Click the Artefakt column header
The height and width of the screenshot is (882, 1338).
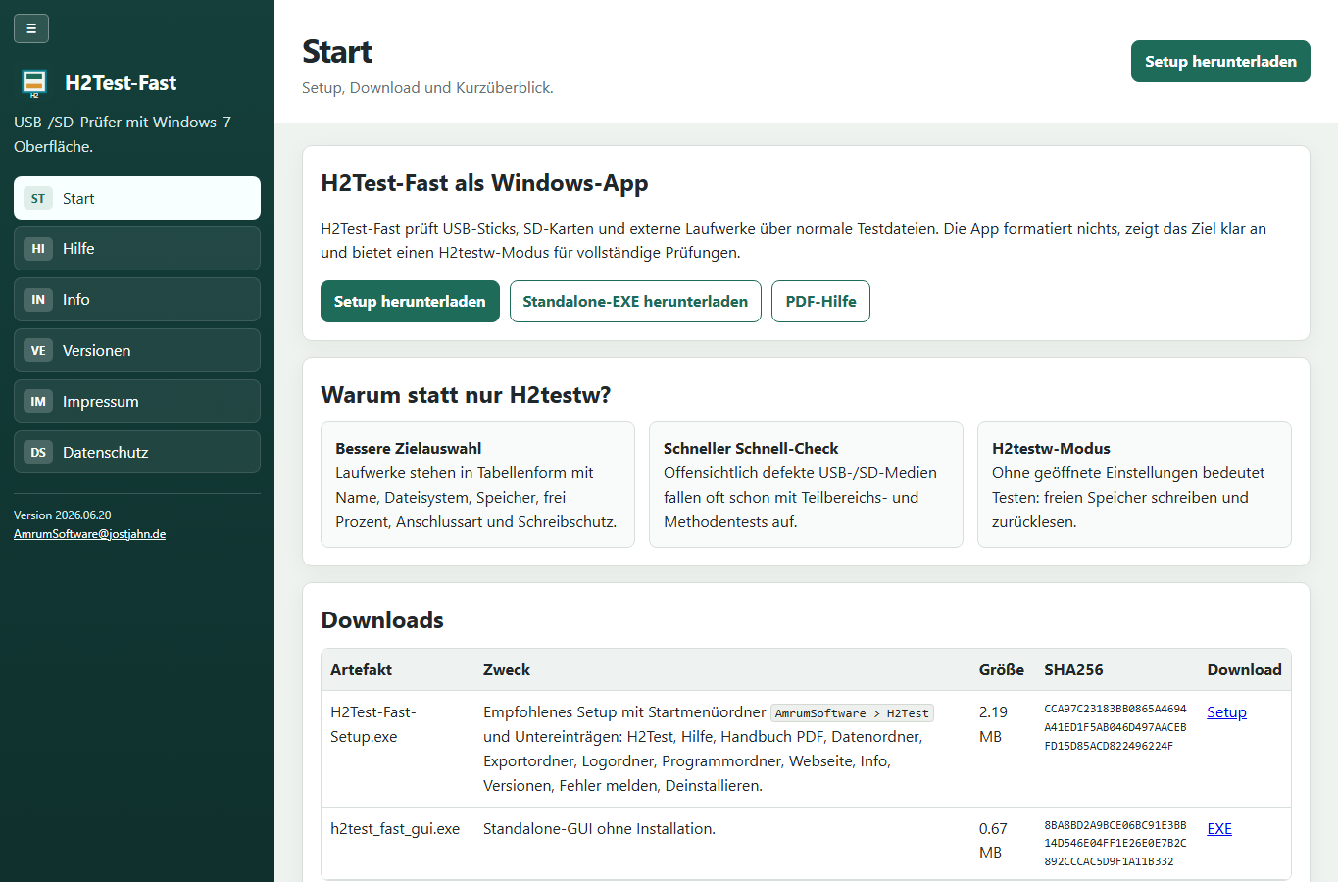tap(361, 670)
